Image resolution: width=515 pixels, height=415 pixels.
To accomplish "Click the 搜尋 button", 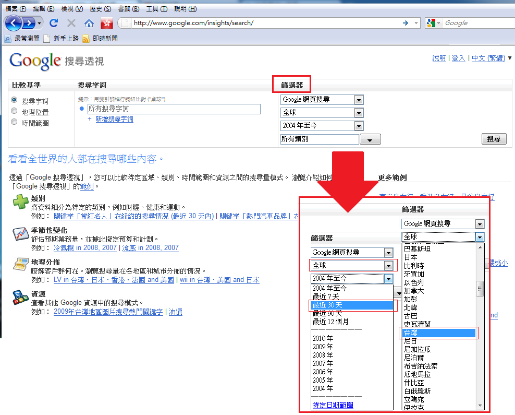I will click(x=493, y=139).
